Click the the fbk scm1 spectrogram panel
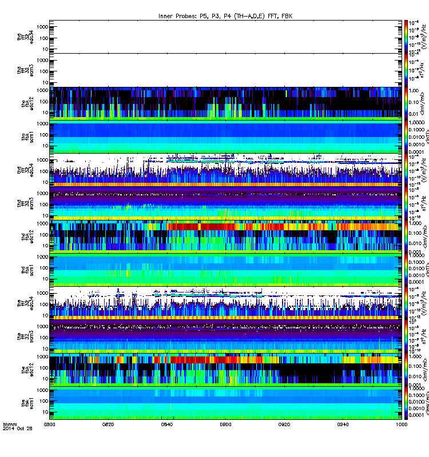429x457 pixels. click(x=225, y=403)
